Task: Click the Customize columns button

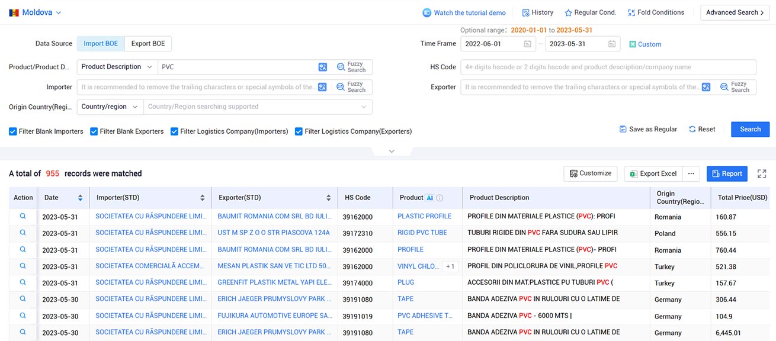Action: pos(590,173)
